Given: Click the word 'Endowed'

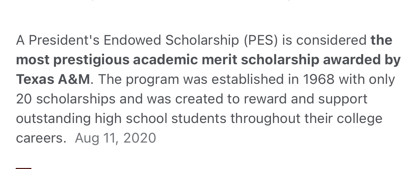Looking at the screenshot, I should (x=132, y=40).
